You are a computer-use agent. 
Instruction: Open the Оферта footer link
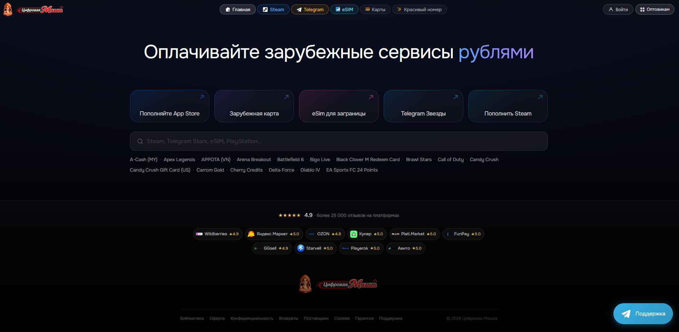[x=217, y=318]
